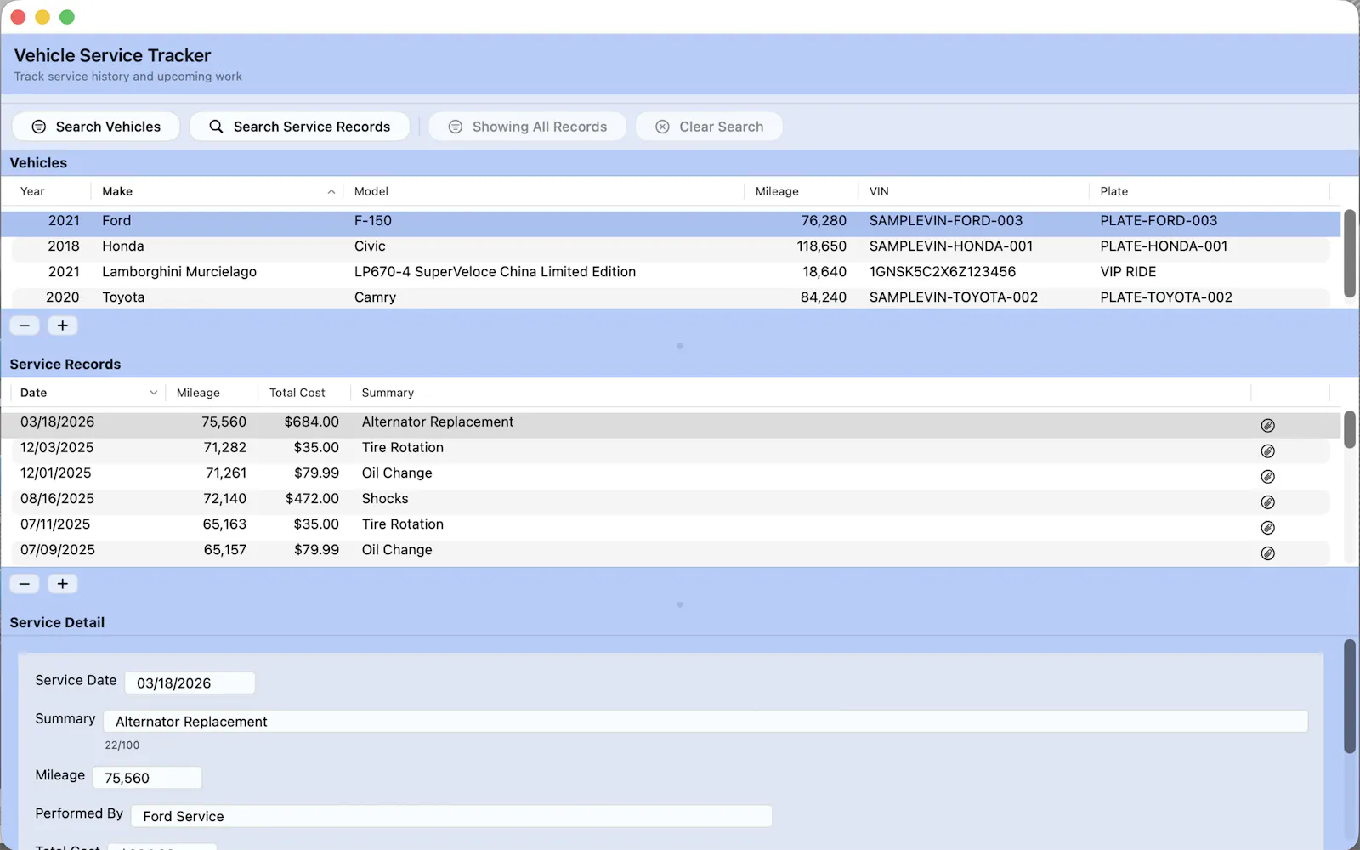Click split divider handle above Service Records
Viewport: 1360px width, 850px height.
pyautogui.click(x=679, y=346)
